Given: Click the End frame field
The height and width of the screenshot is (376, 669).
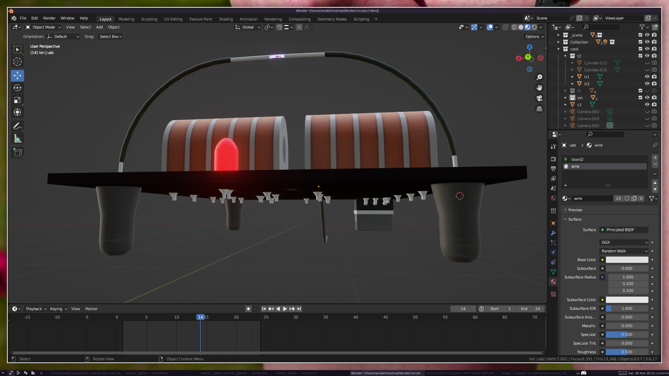Looking at the screenshot, I should [x=530, y=309].
